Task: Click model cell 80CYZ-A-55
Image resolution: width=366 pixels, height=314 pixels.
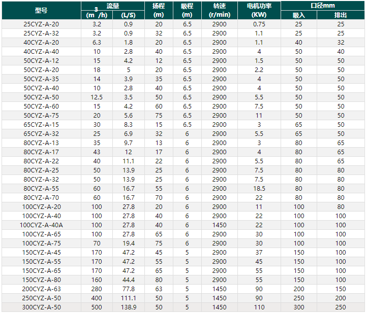Action: pyautogui.click(x=41, y=188)
